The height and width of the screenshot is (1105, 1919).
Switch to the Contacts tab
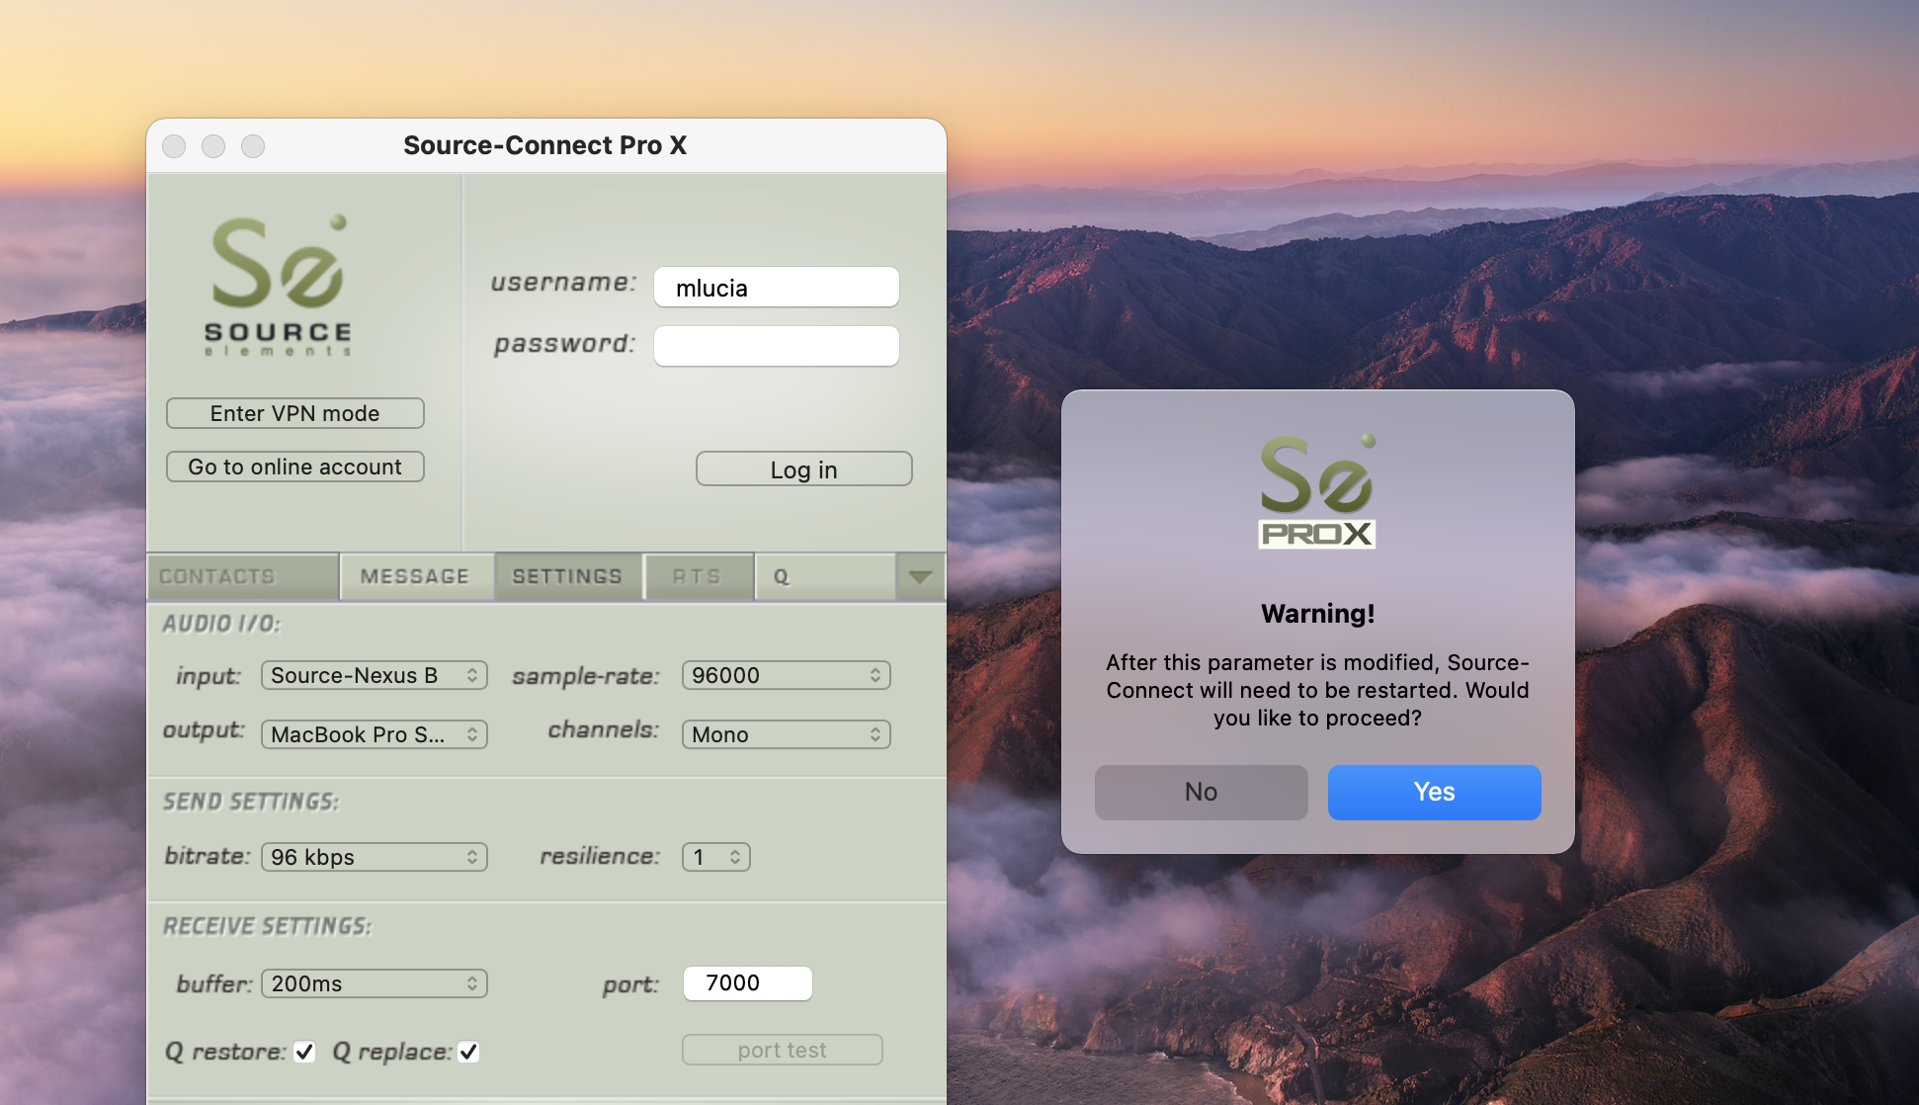point(242,577)
